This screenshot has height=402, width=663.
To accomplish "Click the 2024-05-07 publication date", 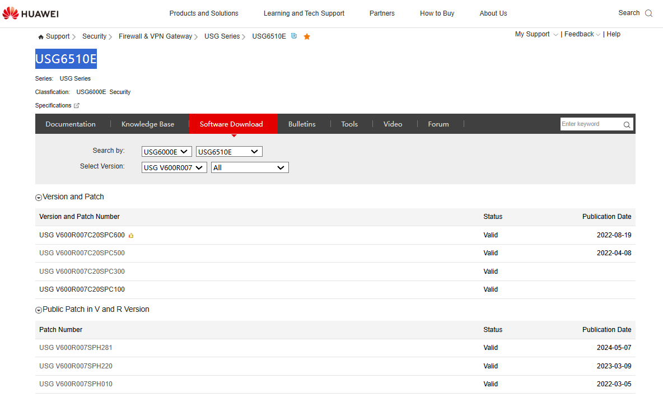I will [x=614, y=348].
